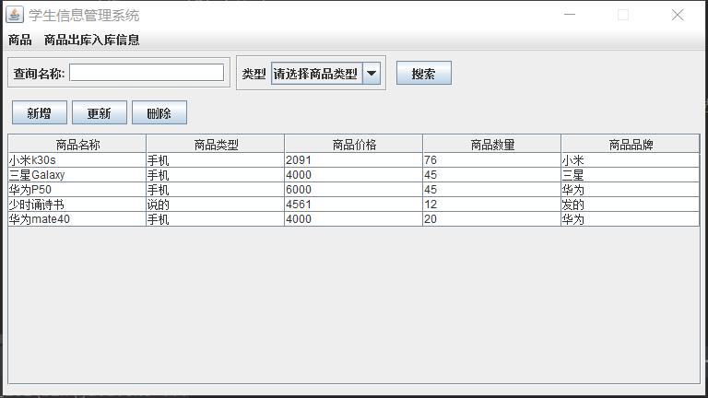The width and height of the screenshot is (708, 398).
Task: Click the 商品品牌 column header
Action: [x=631, y=144]
